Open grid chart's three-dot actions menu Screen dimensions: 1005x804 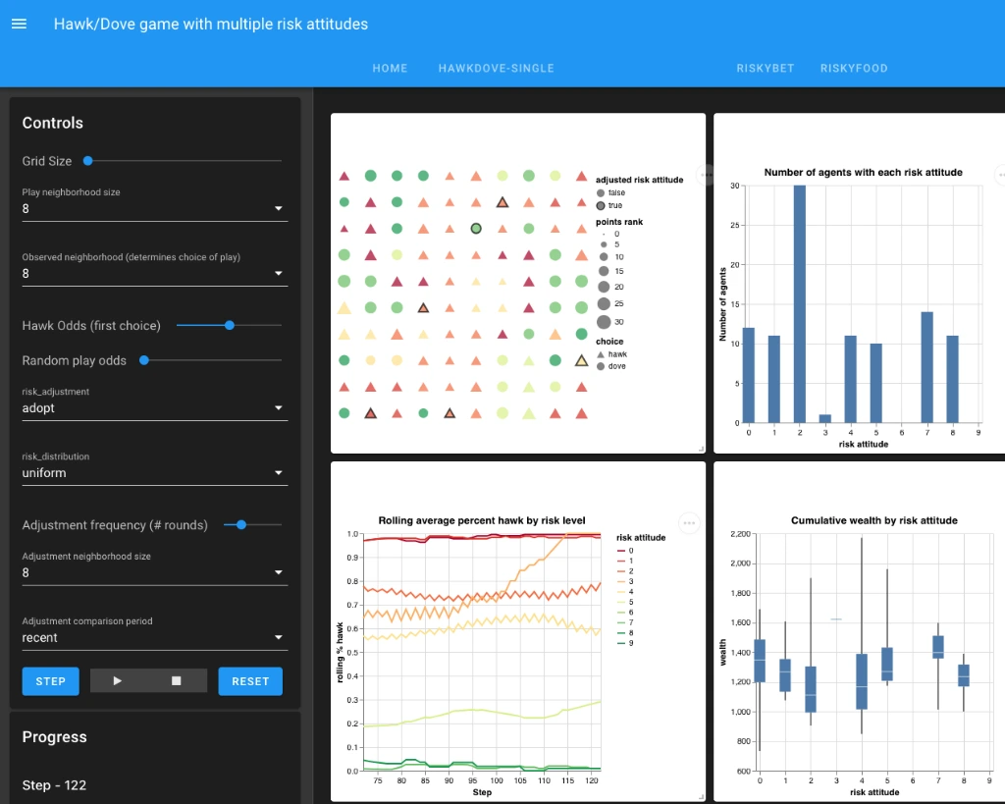point(706,175)
